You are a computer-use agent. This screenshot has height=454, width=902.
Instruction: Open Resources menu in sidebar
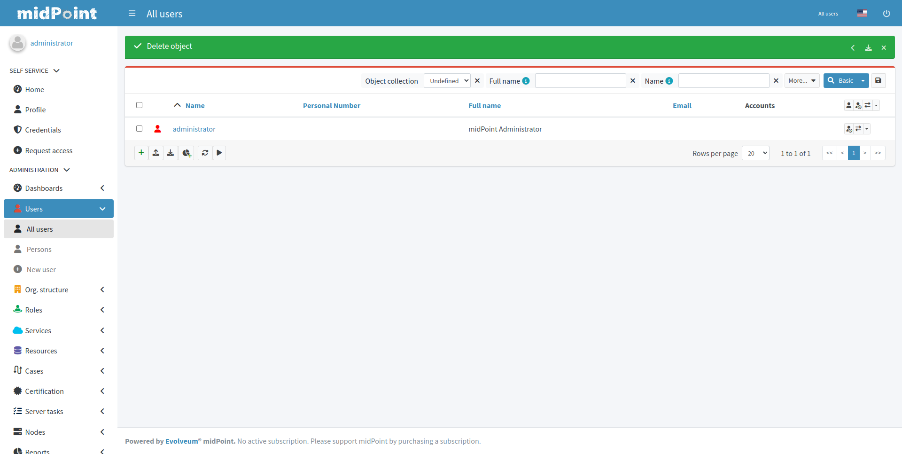click(x=59, y=351)
